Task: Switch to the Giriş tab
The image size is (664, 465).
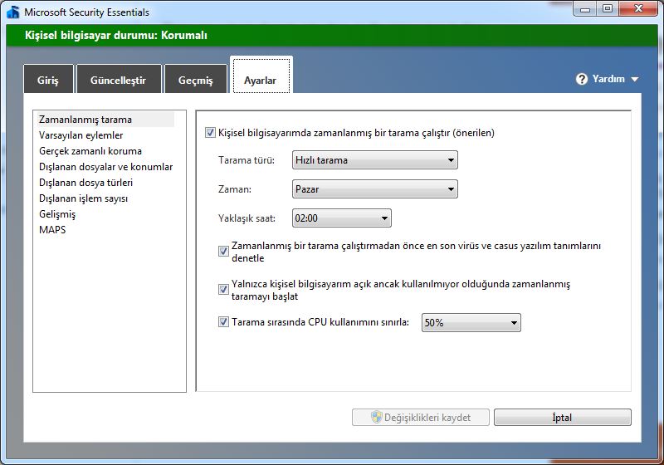Action: (48, 81)
